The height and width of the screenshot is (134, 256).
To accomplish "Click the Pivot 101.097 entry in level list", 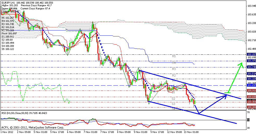I will 9,33.
